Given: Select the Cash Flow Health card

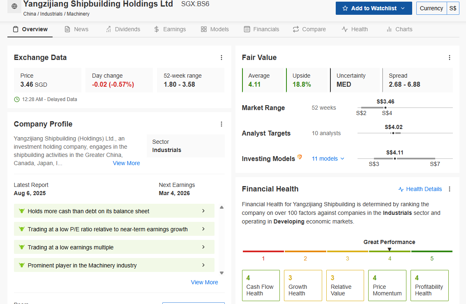Looking at the screenshot, I should [261, 286].
